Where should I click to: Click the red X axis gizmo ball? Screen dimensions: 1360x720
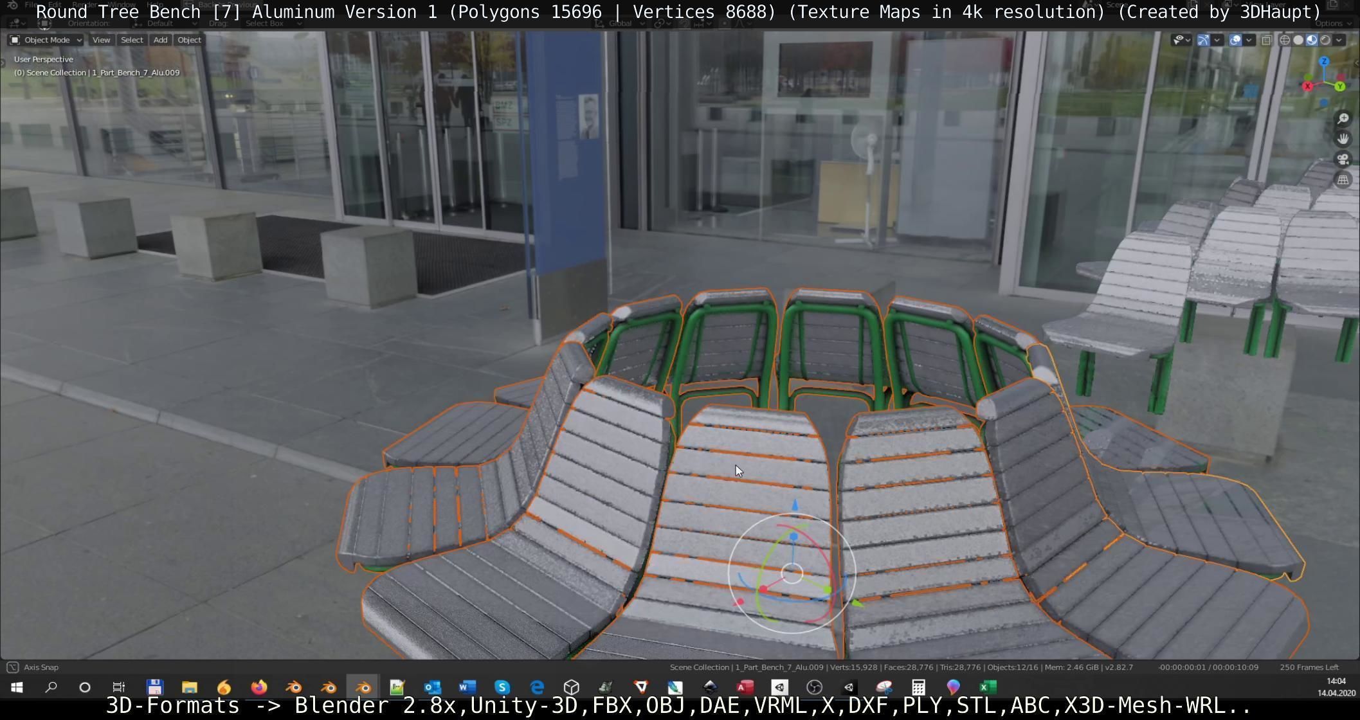1307,86
